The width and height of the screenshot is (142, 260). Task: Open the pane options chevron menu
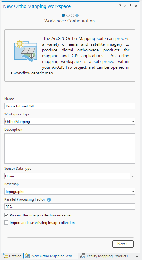[x=125, y=6]
